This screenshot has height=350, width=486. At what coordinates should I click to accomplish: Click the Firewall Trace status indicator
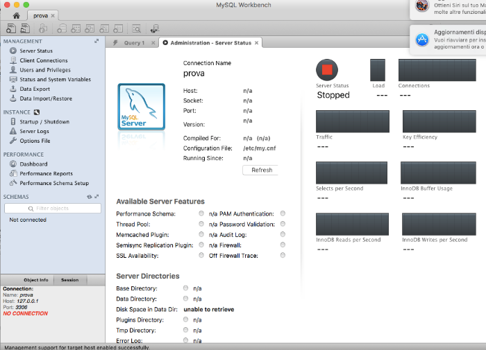(283, 255)
